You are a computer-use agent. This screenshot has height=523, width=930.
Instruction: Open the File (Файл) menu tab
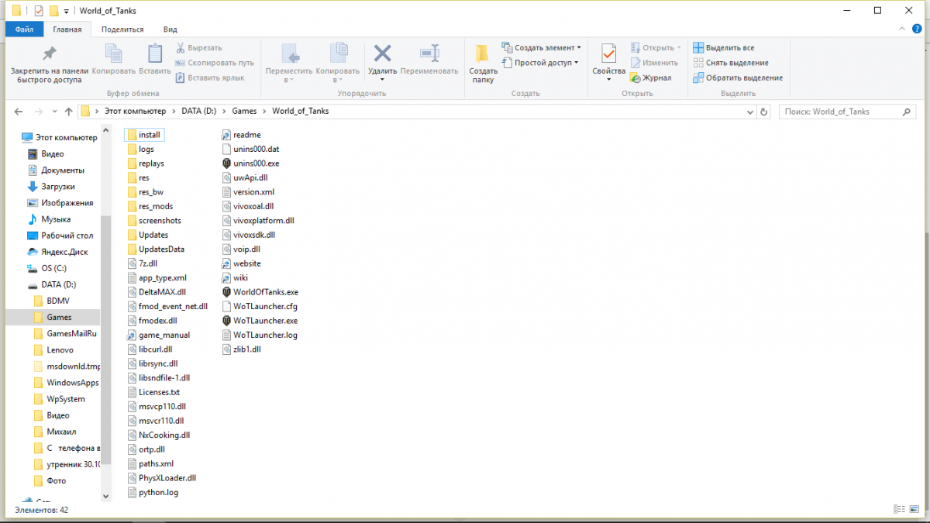(x=24, y=29)
